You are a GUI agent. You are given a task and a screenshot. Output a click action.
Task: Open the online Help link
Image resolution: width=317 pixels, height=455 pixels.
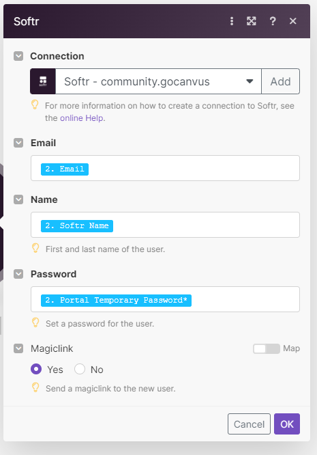pos(82,118)
